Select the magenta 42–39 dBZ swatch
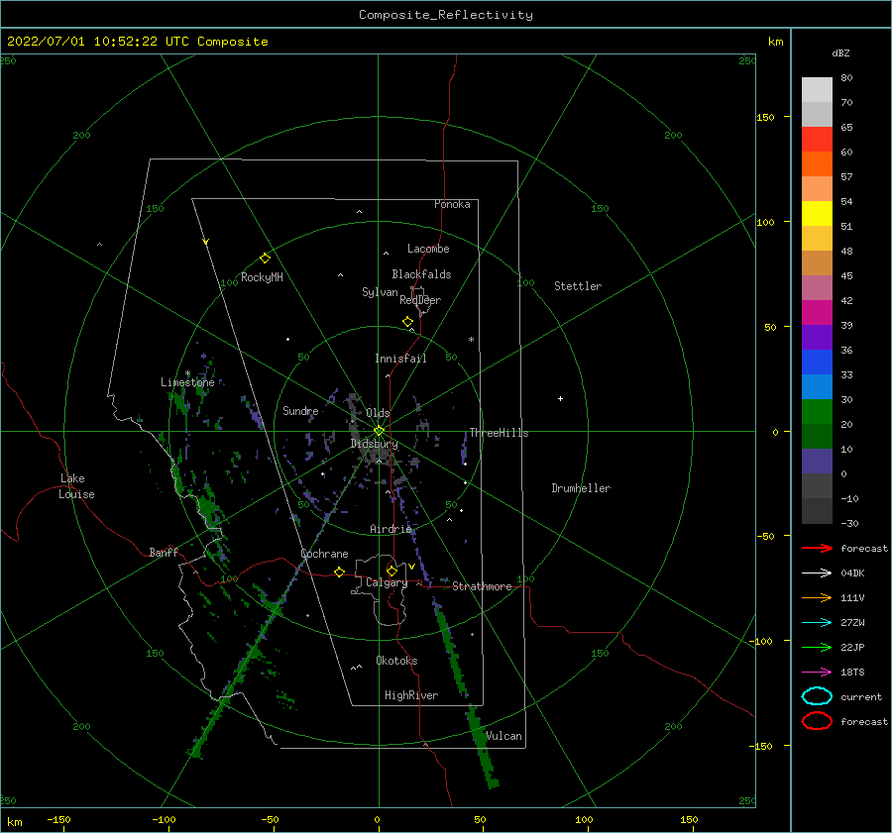The width and height of the screenshot is (892, 833). 817,313
